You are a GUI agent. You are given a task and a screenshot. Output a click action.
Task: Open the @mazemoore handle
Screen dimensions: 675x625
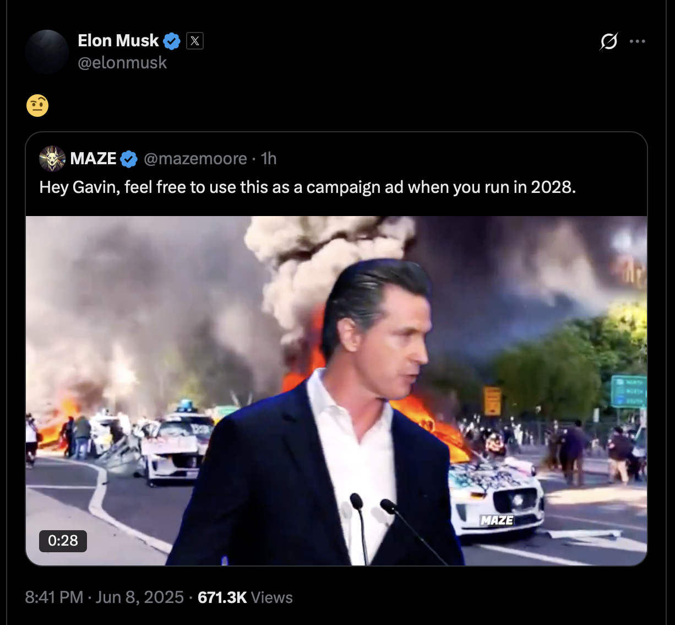tap(195, 159)
